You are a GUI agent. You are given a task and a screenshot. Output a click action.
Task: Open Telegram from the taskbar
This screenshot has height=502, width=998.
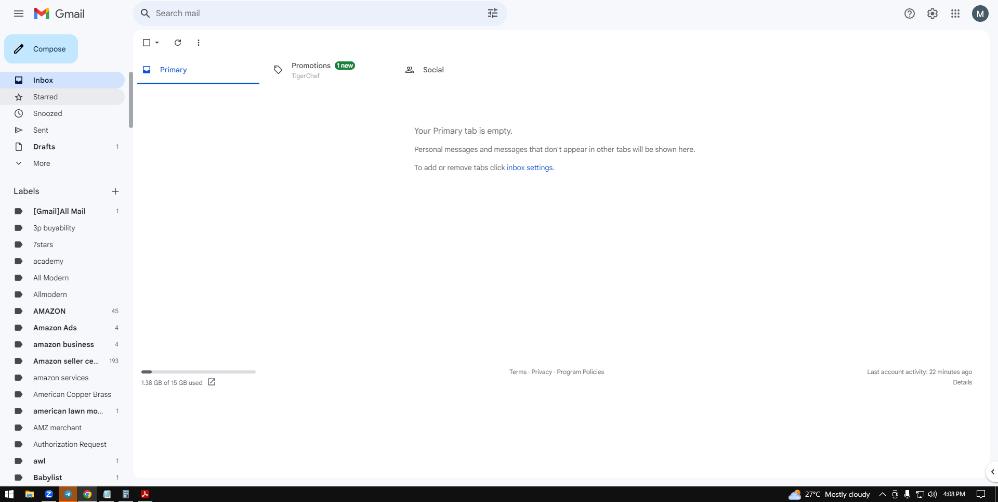tap(68, 494)
